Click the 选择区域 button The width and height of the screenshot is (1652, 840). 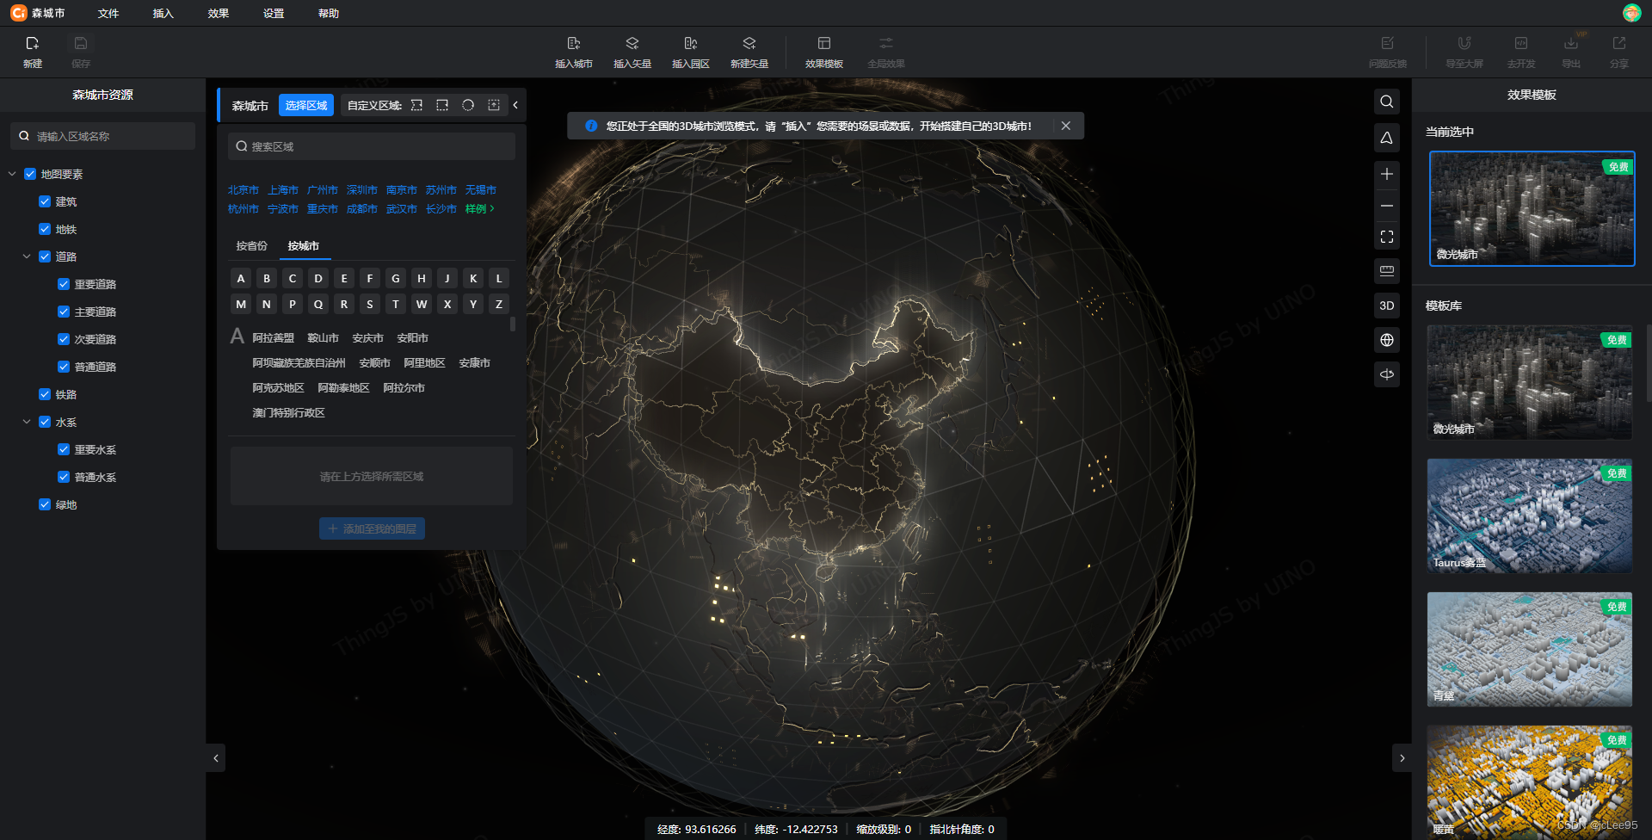[306, 105]
